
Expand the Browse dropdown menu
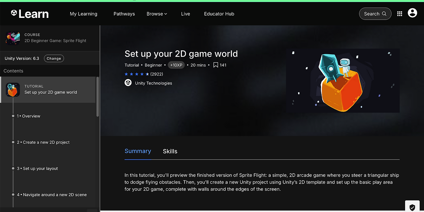[157, 14]
